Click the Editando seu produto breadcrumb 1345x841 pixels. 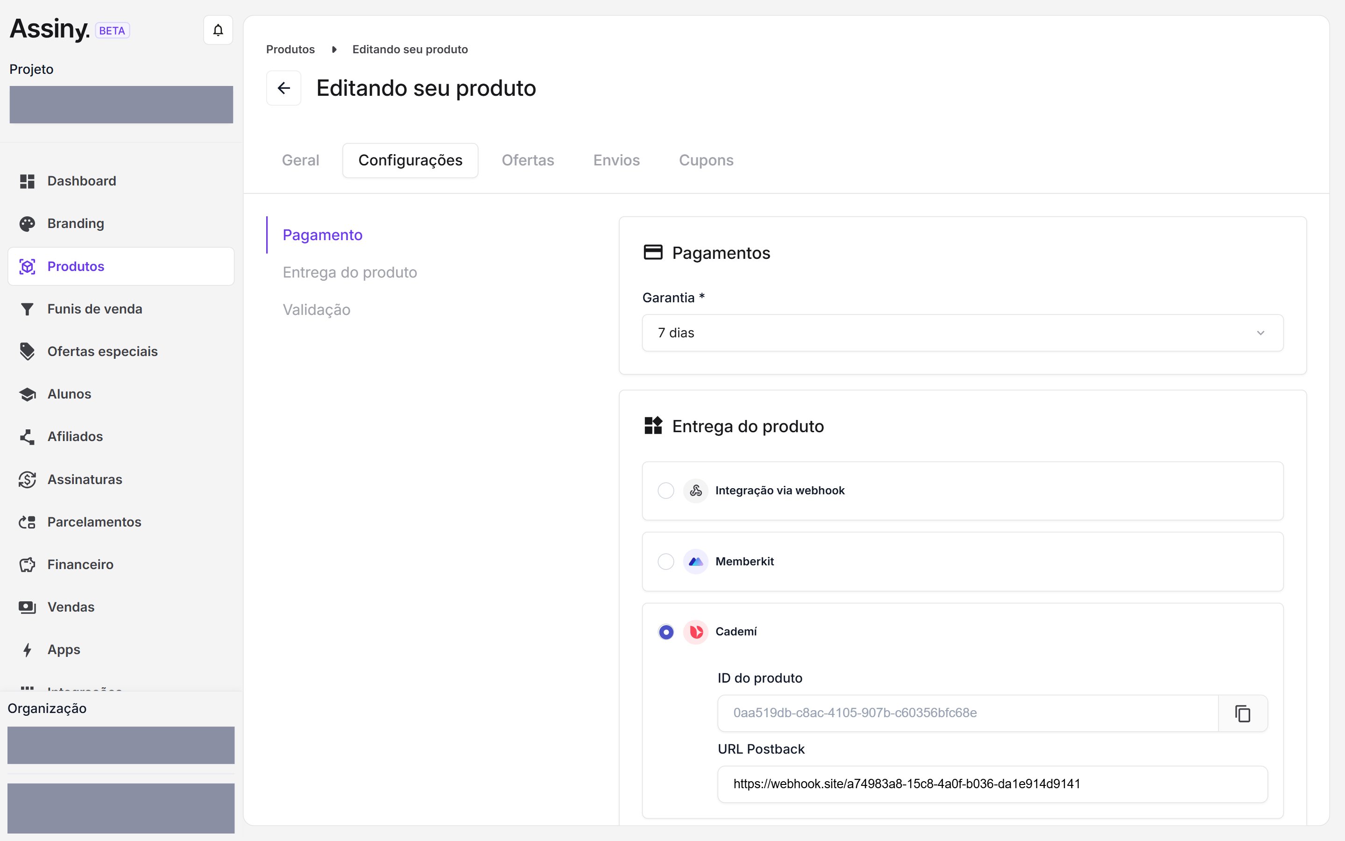point(410,49)
